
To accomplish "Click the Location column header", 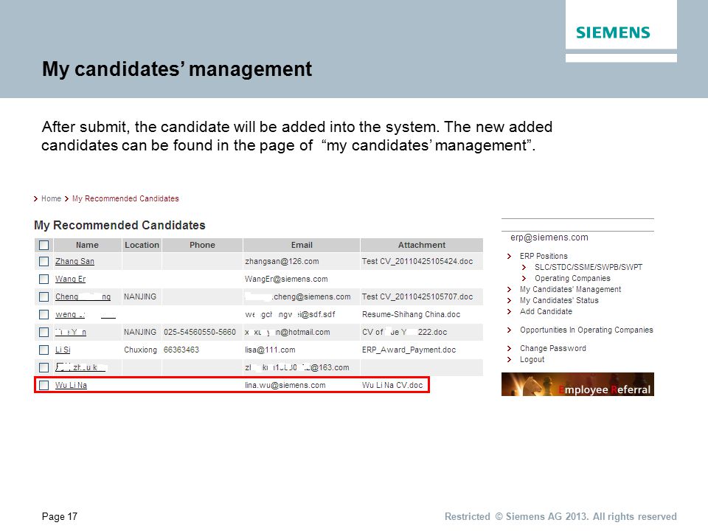I will [x=142, y=245].
